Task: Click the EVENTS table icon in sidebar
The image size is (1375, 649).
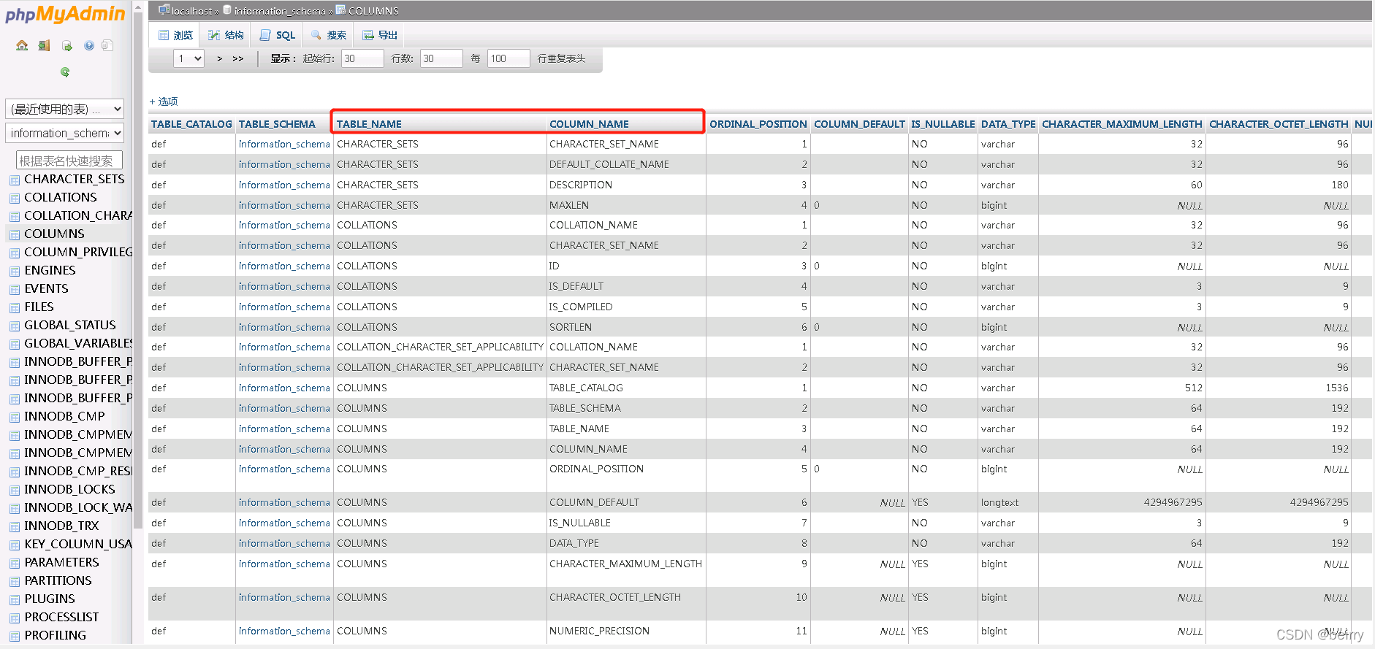Action: [15, 289]
